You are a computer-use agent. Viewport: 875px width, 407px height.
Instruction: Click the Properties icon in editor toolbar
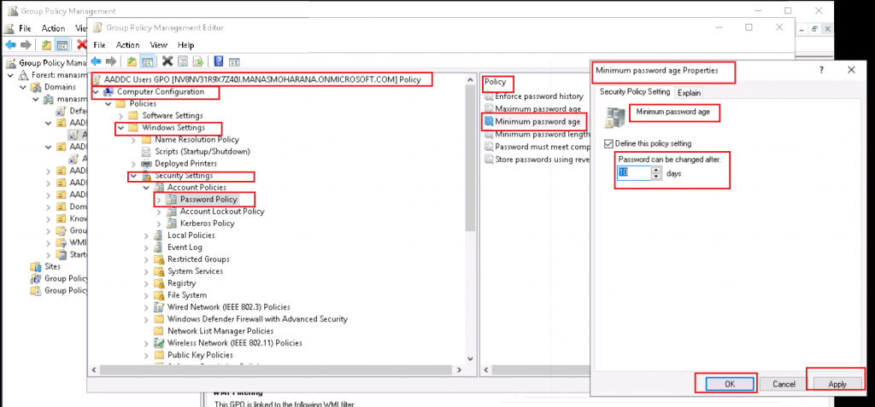(x=183, y=61)
